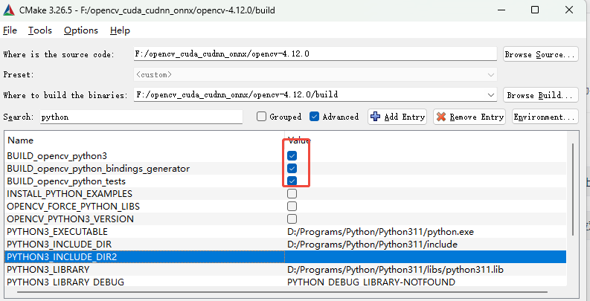The height and width of the screenshot is (301, 590).
Task: Open the Preset dropdown list
Action: [x=490, y=74]
